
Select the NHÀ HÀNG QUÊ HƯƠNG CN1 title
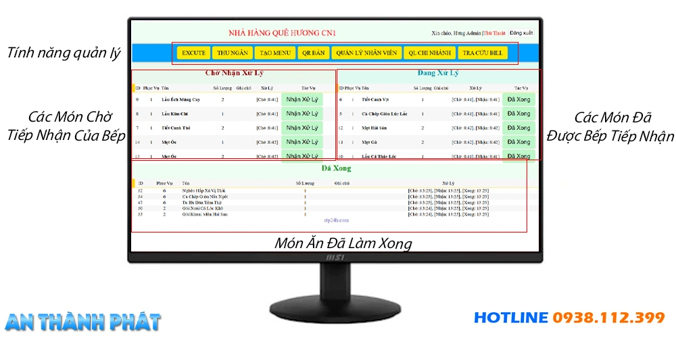(x=282, y=33)
